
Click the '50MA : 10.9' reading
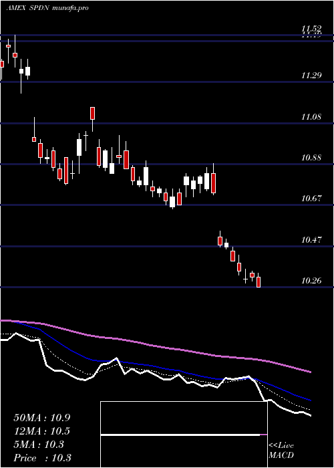42,418
